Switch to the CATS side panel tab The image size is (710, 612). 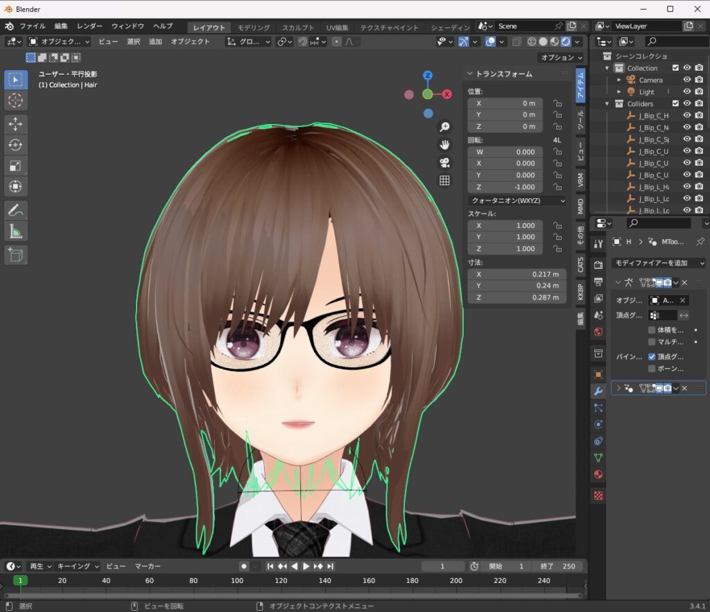click(x=582, y=264)
